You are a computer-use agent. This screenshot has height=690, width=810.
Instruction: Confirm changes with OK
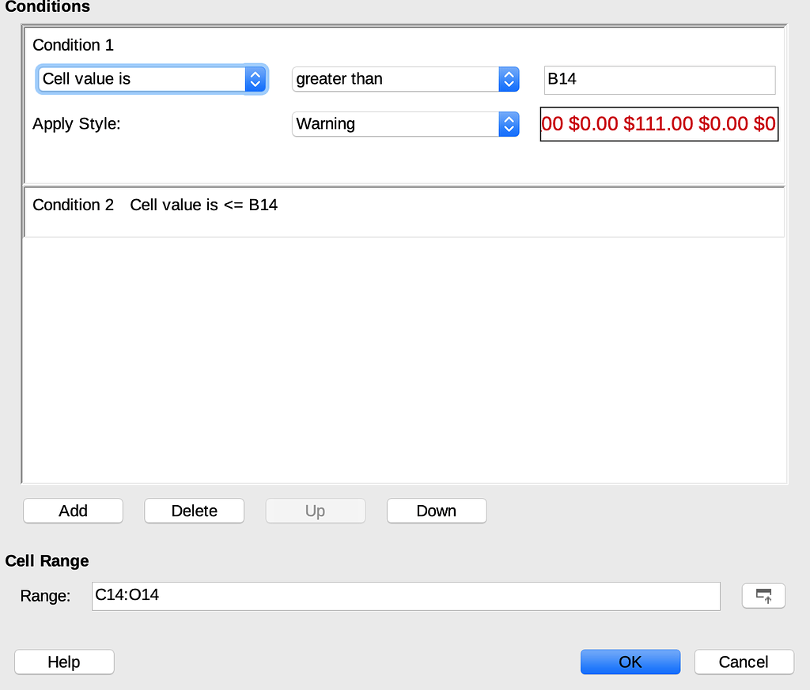(630, 662)
